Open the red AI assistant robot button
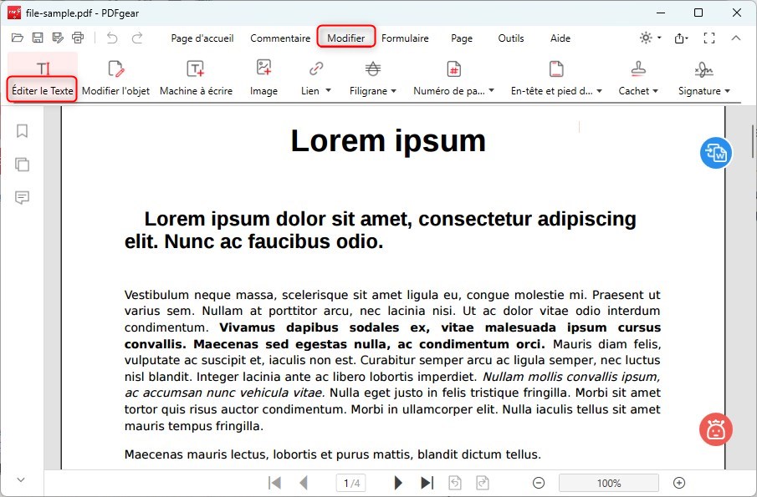Image resolution: width=757 pixels, height=497 pixels. click(716, 429)
